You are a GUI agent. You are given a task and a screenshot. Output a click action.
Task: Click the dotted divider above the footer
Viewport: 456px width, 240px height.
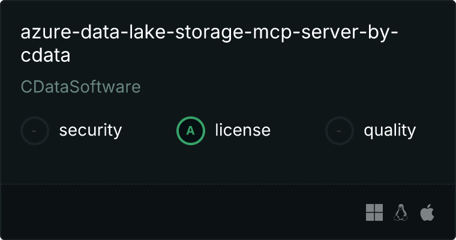click(x=228, y=184)
